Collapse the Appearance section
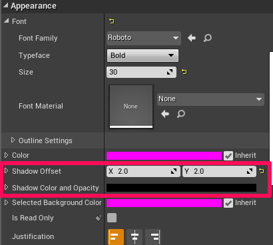Screen dimensions: 273x245 pyautogui.click(x=6, y=6)
